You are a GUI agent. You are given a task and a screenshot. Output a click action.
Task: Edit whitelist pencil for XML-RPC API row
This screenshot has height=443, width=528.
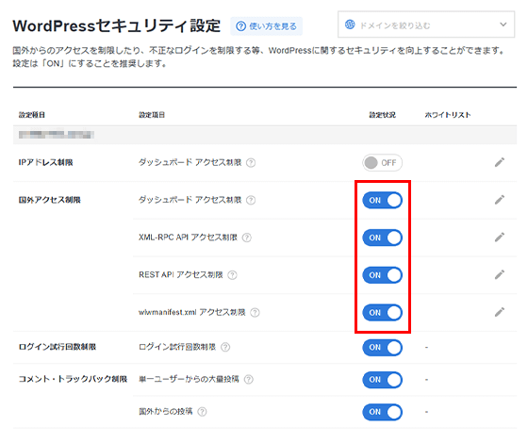(500, 237)
